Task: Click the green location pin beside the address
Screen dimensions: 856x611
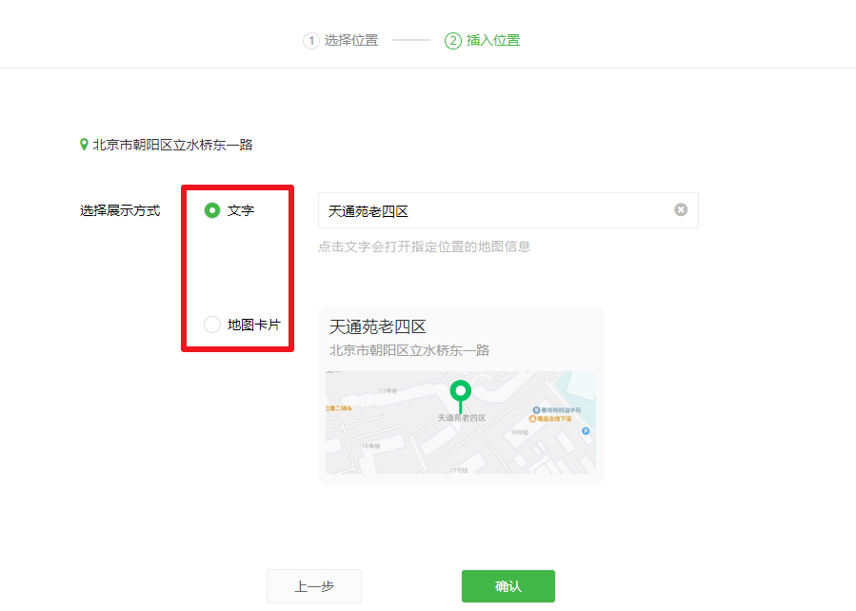Action: [x=82, y=144]
